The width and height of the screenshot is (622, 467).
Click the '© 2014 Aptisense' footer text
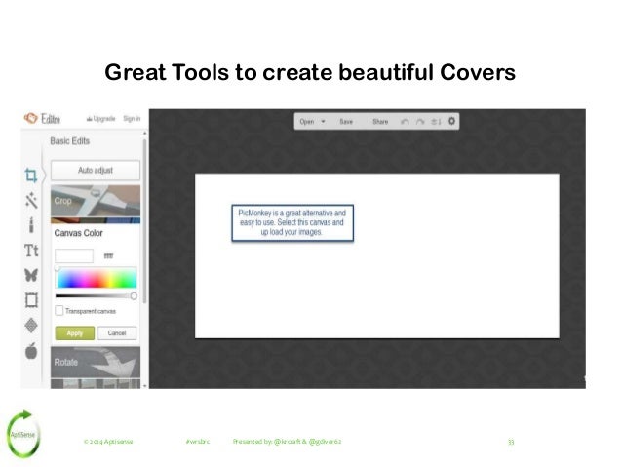(x=108, y=442)
